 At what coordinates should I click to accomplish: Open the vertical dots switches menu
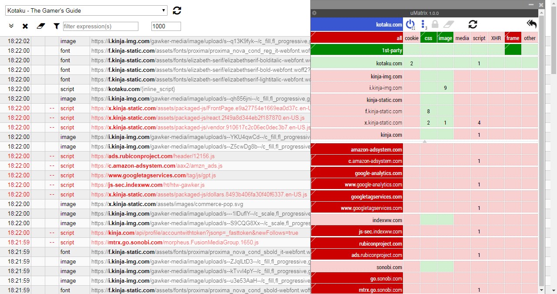pyautogui.click(x=423, y=24)
